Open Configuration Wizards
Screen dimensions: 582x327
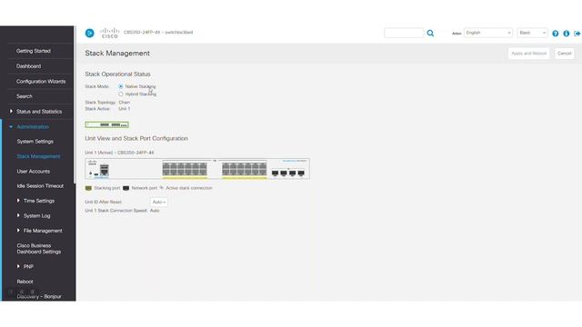[x=41, y=81]
